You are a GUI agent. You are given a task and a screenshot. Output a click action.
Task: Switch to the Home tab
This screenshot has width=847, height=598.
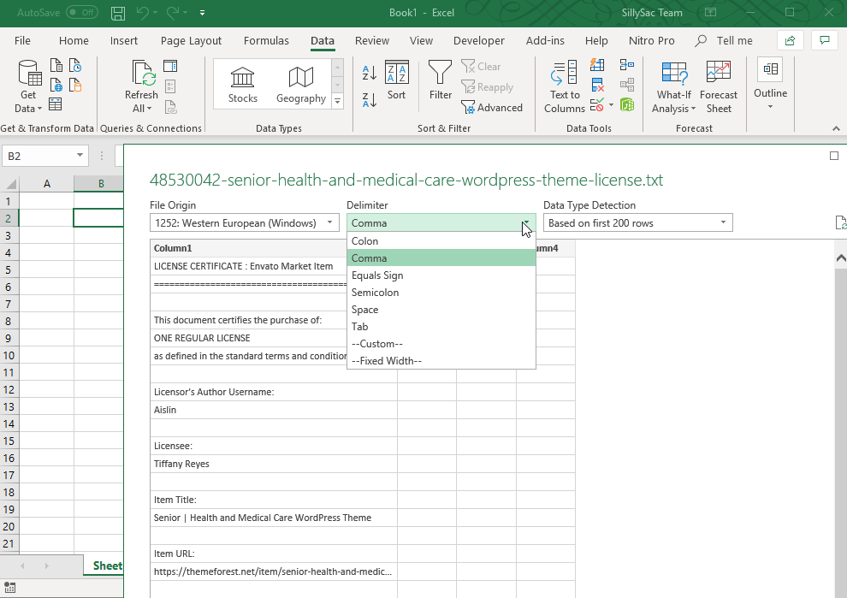74,40
